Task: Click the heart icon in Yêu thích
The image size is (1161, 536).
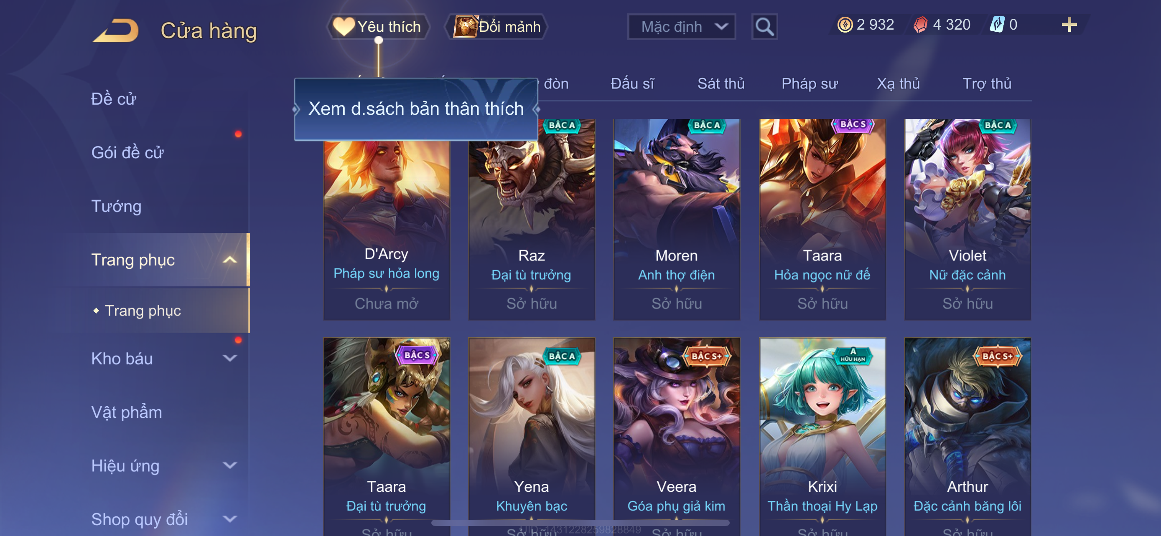Action: [344, 27]
